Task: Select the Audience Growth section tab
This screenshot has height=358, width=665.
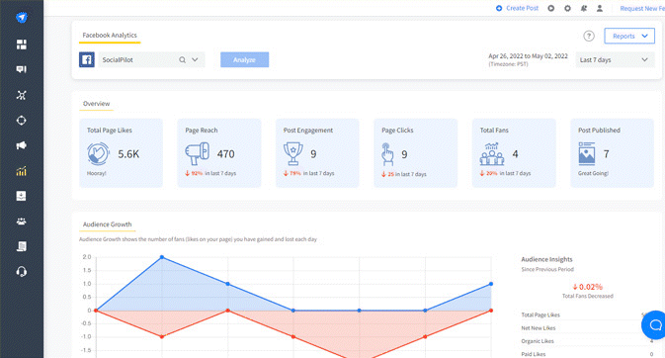Action: 108,224
